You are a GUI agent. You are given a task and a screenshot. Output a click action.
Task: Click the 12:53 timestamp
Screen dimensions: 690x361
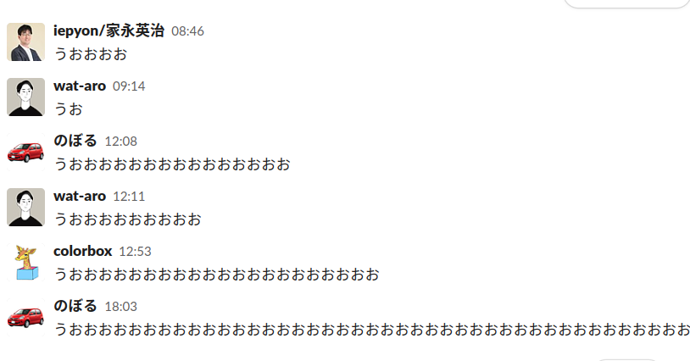coord(135,252)
